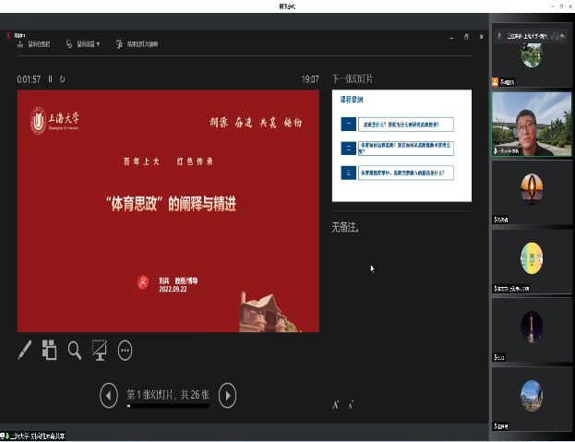Decrease the notes text size

pos(351,404)
